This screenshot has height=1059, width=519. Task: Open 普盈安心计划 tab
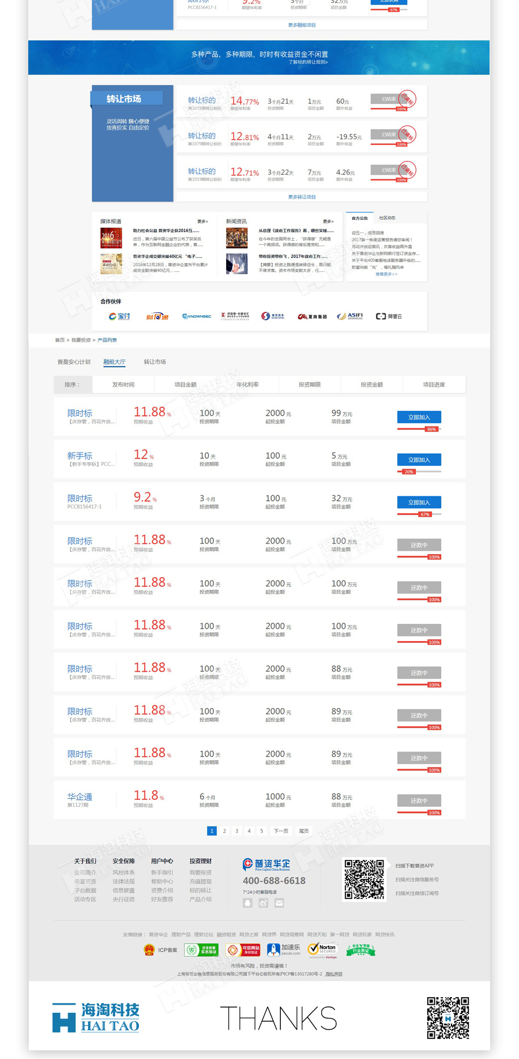point(74,362)
